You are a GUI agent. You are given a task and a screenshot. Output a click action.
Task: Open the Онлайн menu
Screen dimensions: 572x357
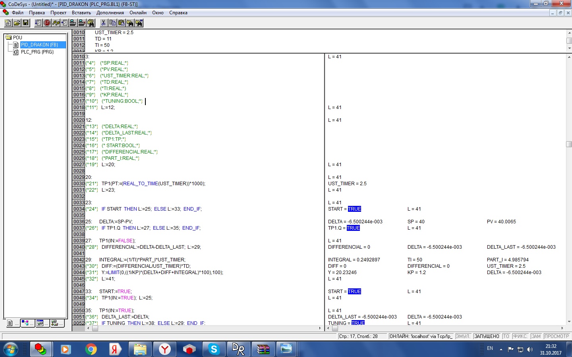[138, 13]
